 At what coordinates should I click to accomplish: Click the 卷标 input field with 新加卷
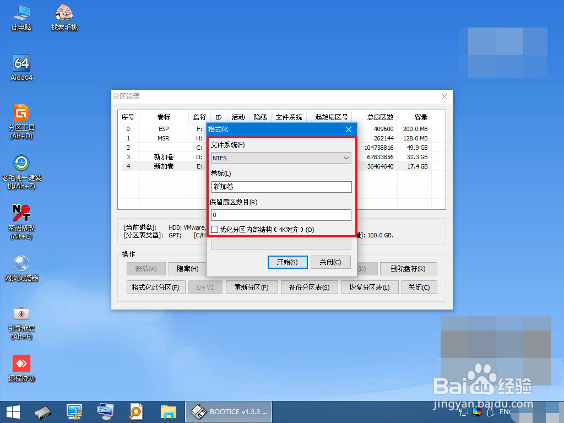[281, 187]
